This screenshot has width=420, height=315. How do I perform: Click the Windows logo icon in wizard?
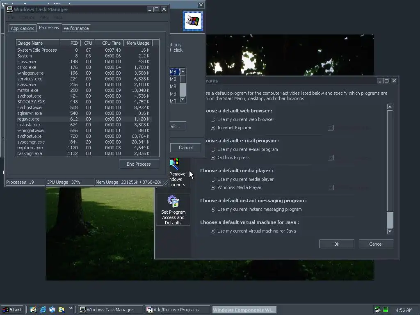[193, 21]
